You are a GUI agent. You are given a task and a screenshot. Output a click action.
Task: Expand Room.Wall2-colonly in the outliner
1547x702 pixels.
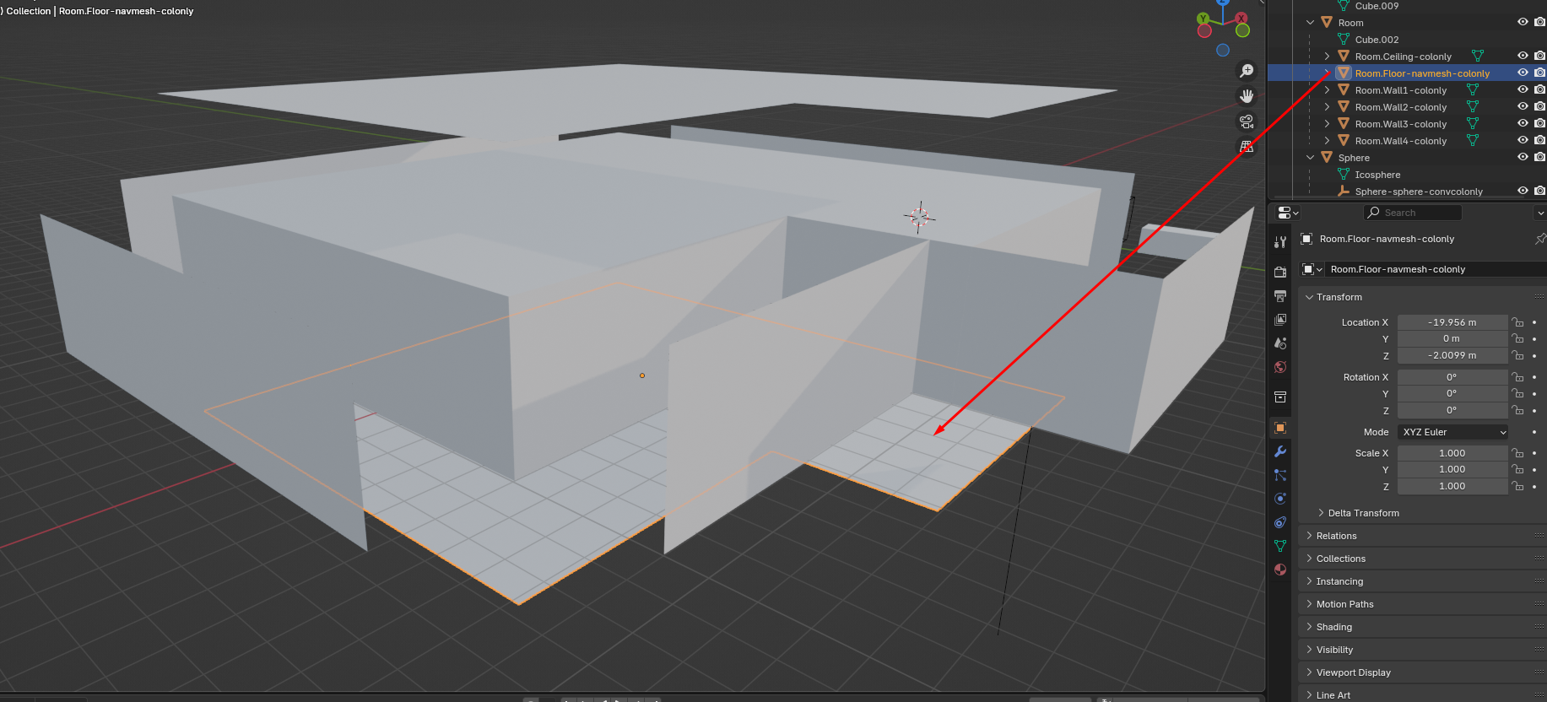[1327, 107]
